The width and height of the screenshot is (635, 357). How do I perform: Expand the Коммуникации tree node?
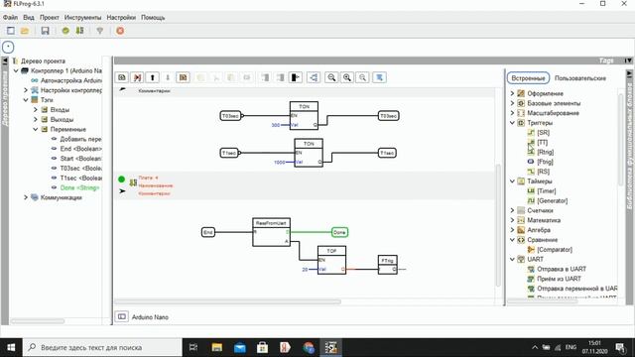[x=26, y=197]
